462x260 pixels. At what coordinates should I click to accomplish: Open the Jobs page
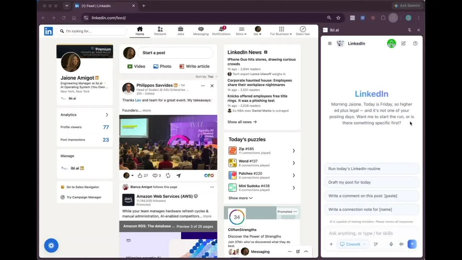tap(180, 31)
